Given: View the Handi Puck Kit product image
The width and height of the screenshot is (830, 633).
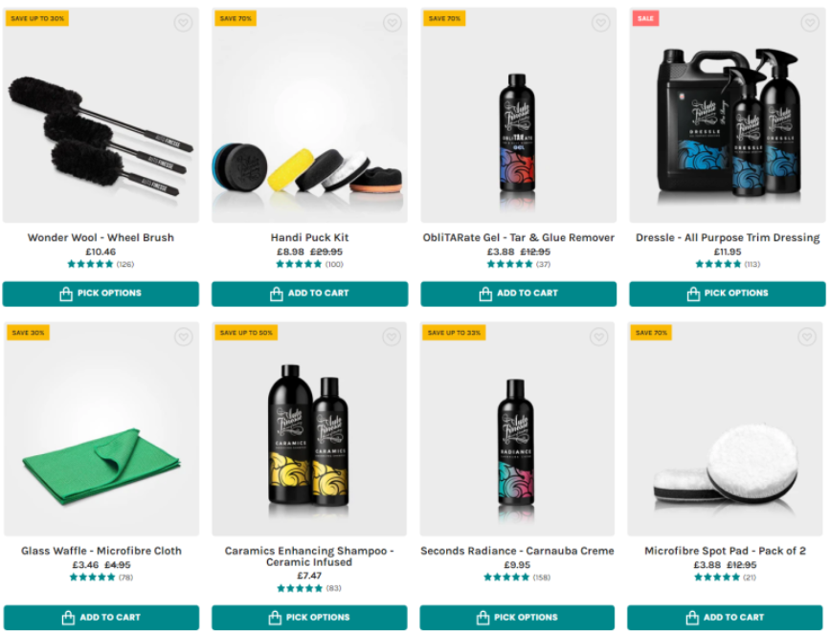Looking at the screenshot, I should 309,115.
